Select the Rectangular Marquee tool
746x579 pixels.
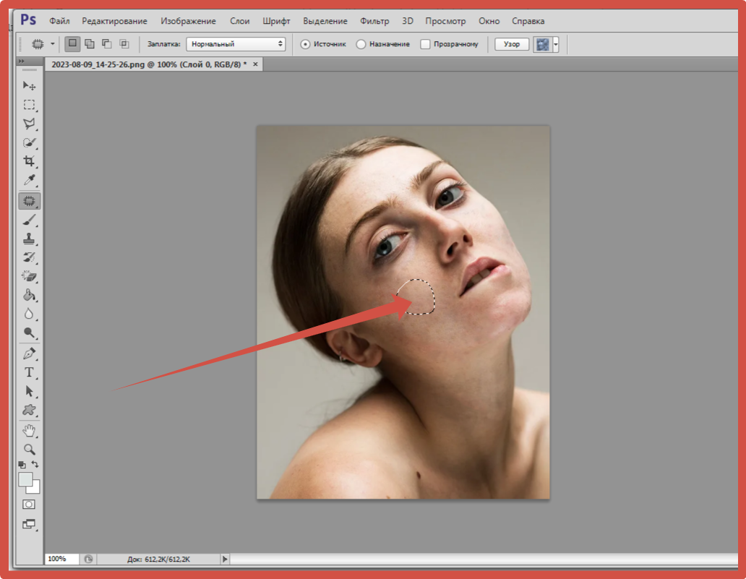point(29,105)
